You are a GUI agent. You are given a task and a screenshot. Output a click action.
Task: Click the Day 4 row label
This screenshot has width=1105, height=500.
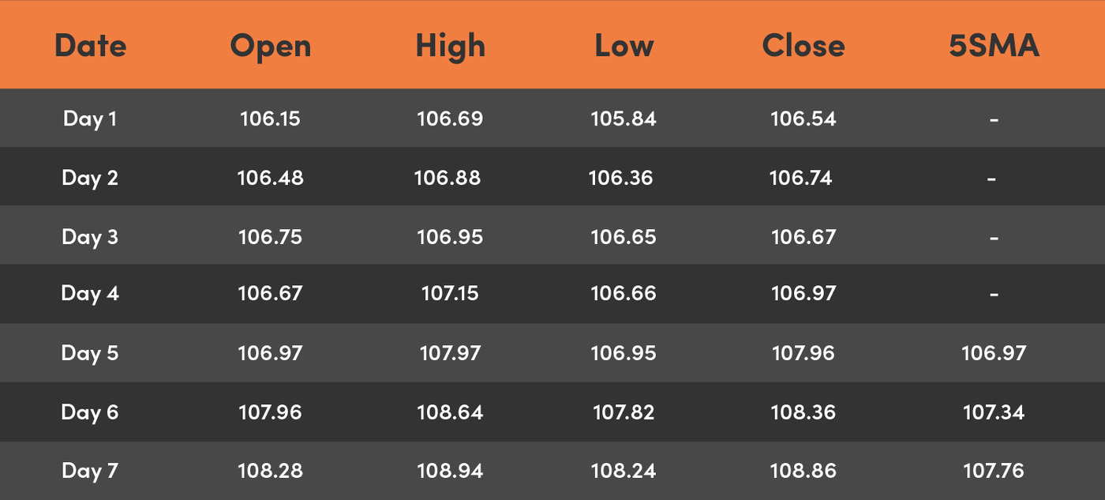(90, 294)
